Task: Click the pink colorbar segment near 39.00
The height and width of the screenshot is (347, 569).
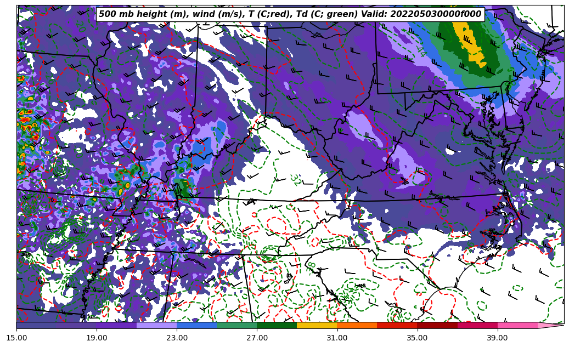Action: click(x=517, y=325)
